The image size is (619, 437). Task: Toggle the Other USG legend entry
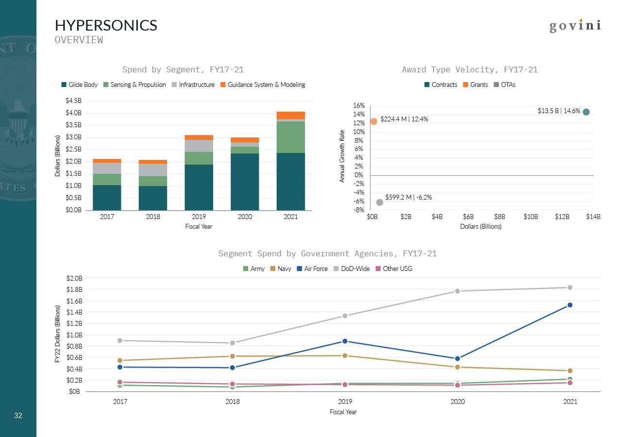click(x=394, y=269)
